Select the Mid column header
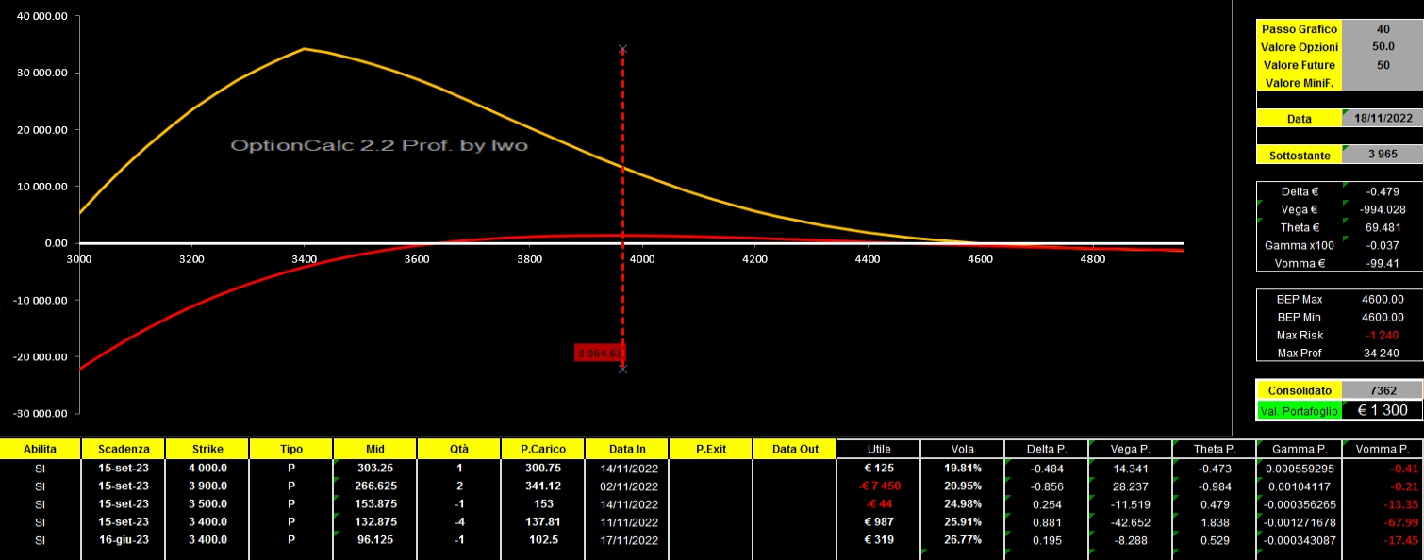Image resolution: width=1424 pixels, height=560 pixels. pos(374,449)
